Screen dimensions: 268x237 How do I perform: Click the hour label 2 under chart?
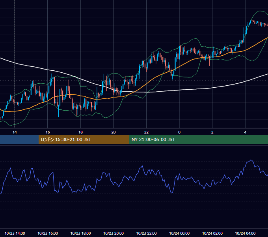[212, 132]
